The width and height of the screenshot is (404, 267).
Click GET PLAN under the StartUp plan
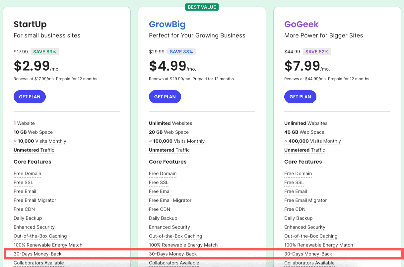point(30,97)
